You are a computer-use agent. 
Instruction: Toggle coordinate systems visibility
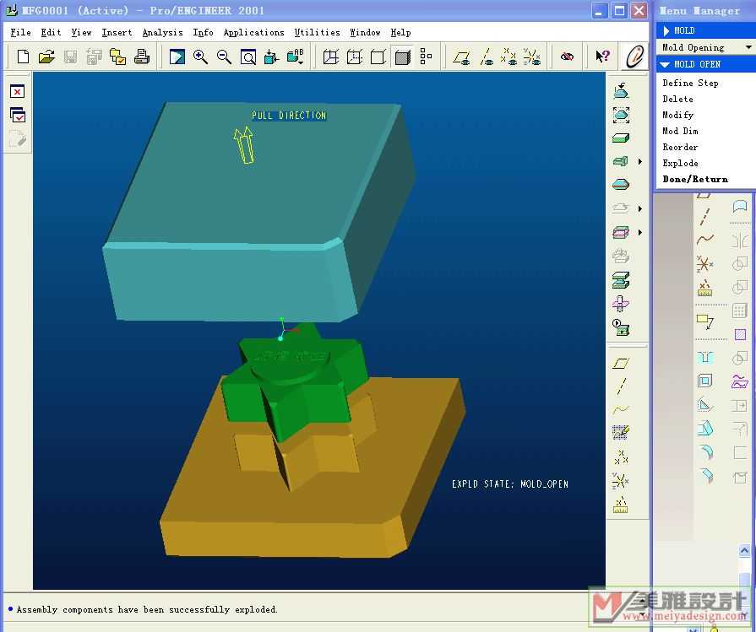click(x=532, y=57)
